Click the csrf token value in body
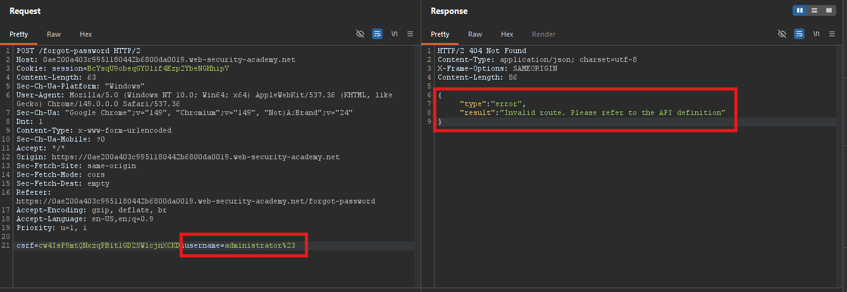 (109, 246)
